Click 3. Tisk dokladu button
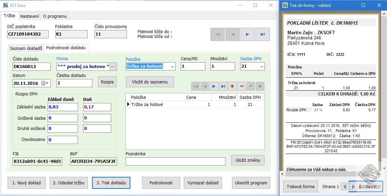Image resolution: width=387 pixels, height=196 pixels. (111, 183)
